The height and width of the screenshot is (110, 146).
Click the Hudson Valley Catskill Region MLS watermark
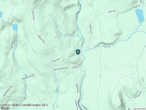pyautogui.click(x=24, y=105)
